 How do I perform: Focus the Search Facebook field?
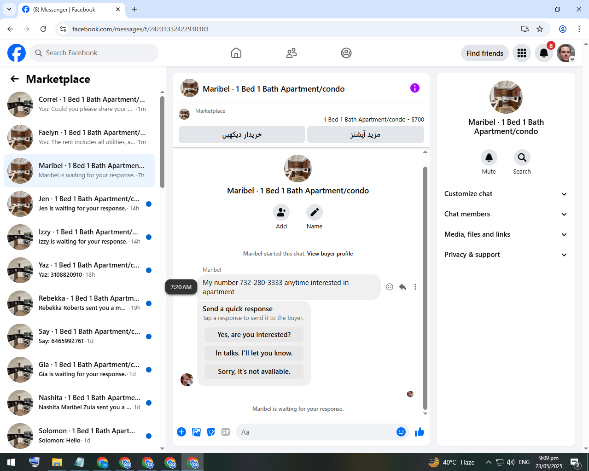pyautogui.click(x=94, y=53)
